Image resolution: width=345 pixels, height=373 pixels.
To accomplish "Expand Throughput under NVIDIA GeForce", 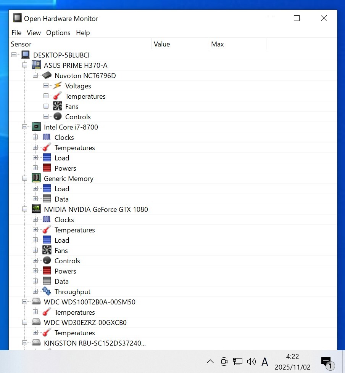I will coord(35,291).
